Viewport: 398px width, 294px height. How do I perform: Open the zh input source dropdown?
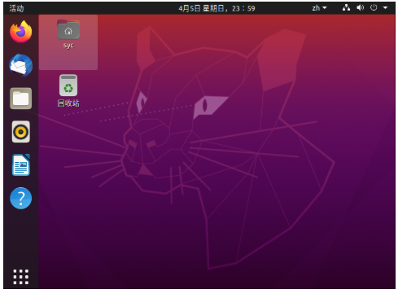(319, 8)
